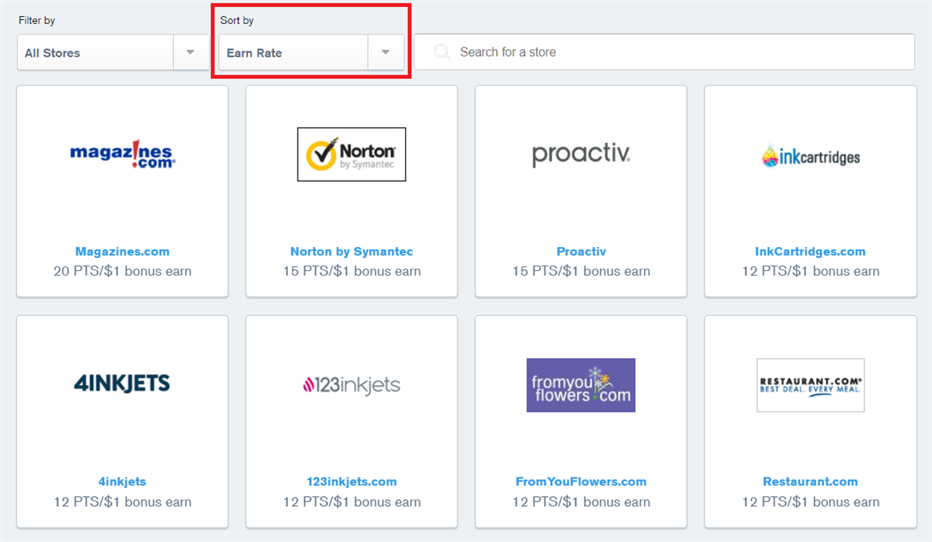The width and height of the screenshot is (932, 542).
Task: Open the All Stores filter dropdown
Action: pyautogui.click(x=113, y=53)
